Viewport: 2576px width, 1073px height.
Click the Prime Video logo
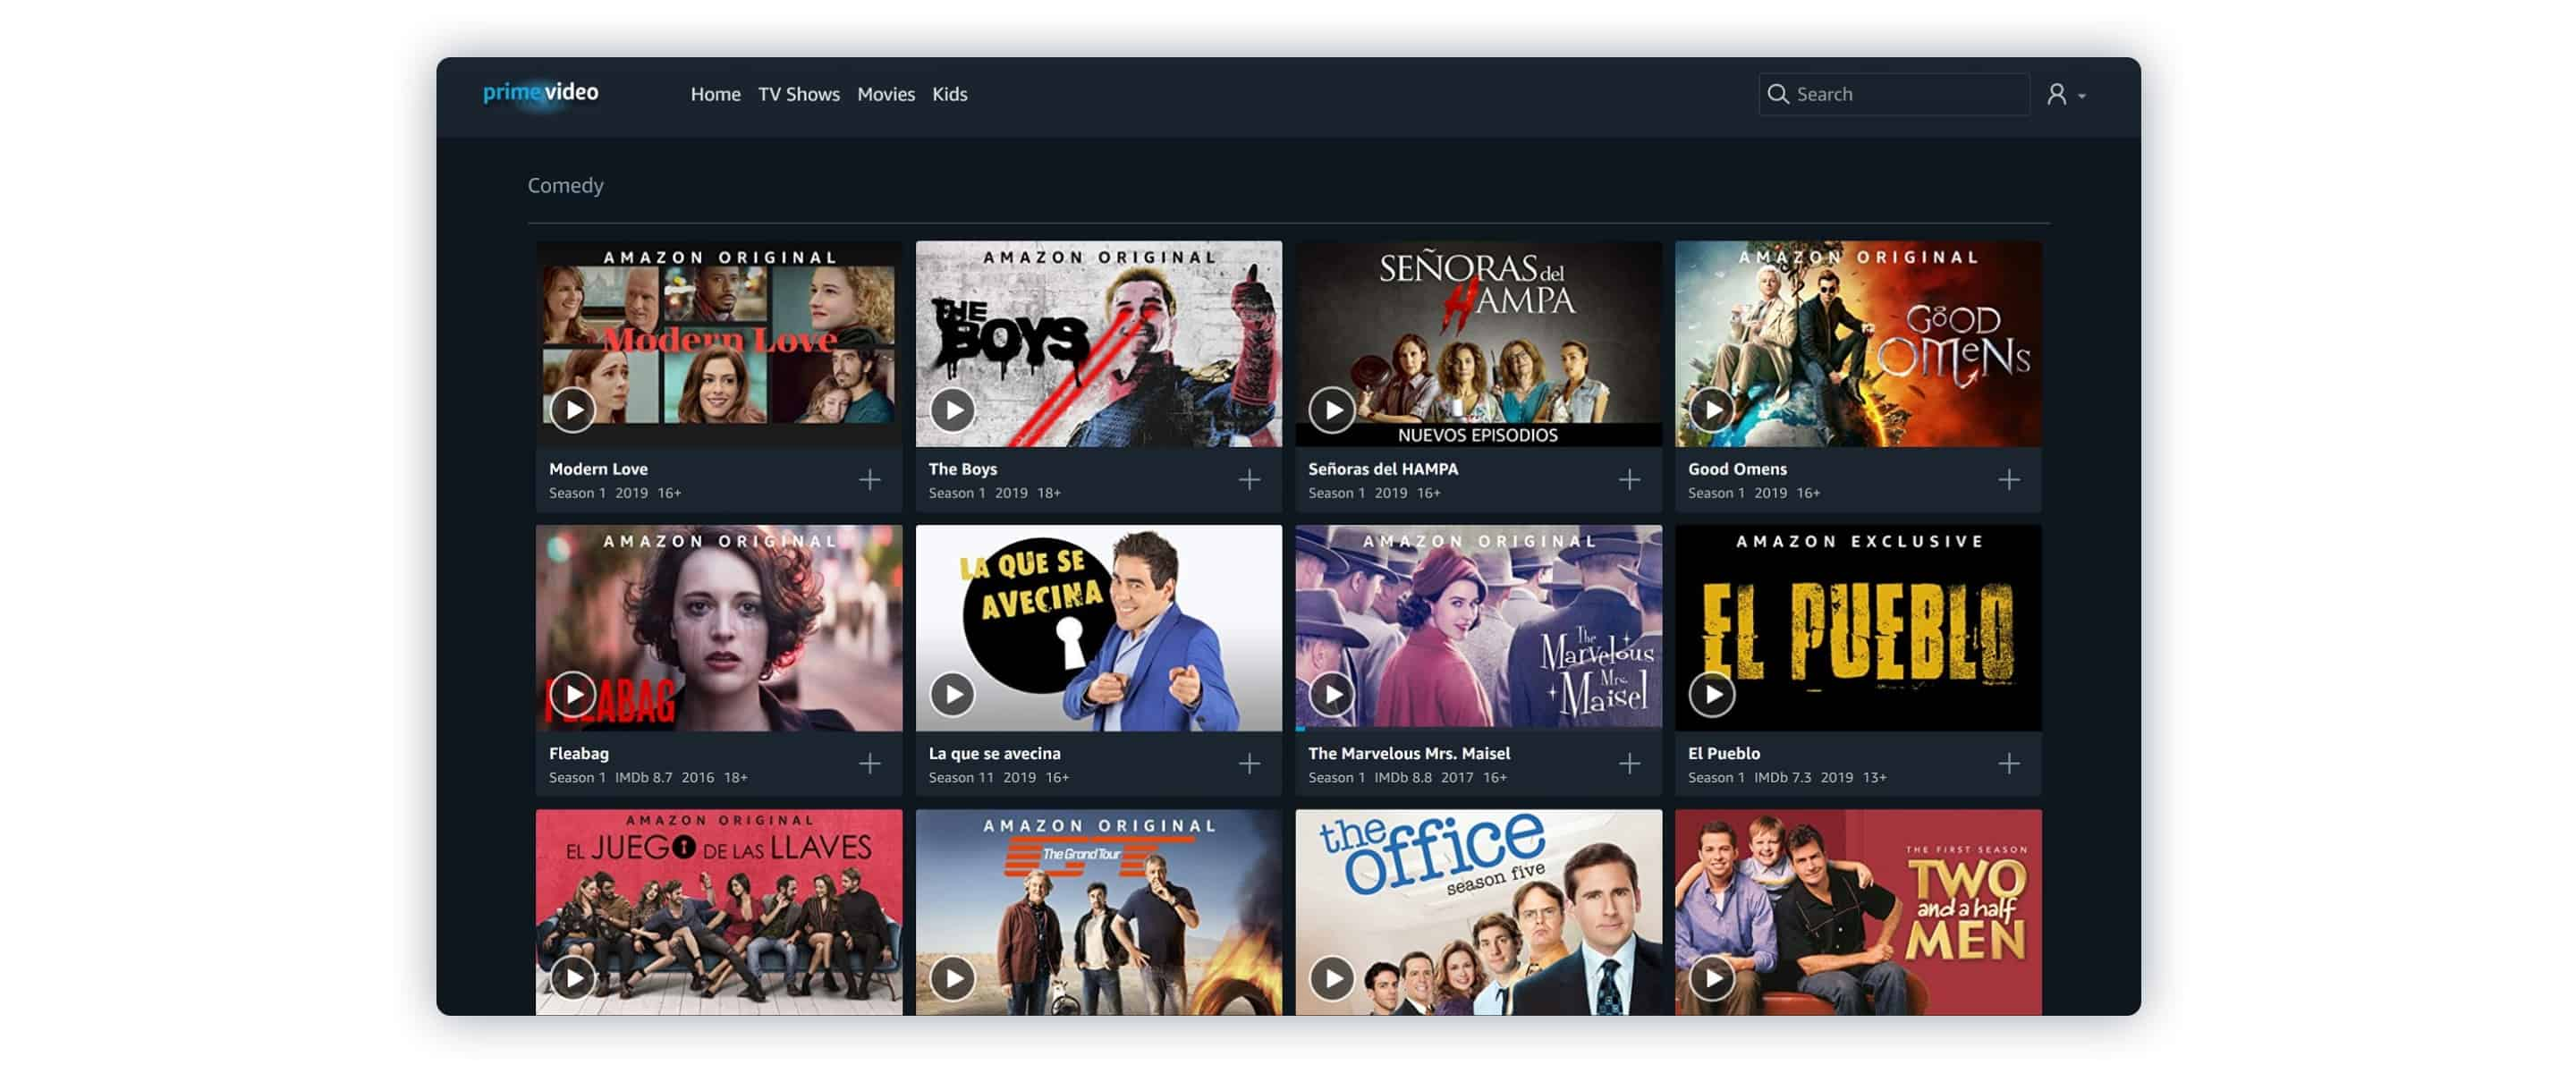[x=538, y=92]
